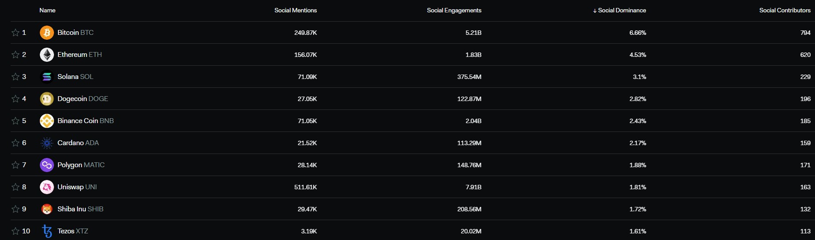The image size is (815, 240).
Task: Open the Tezos XTZ coin page
Action: click(x=73, y=231)
